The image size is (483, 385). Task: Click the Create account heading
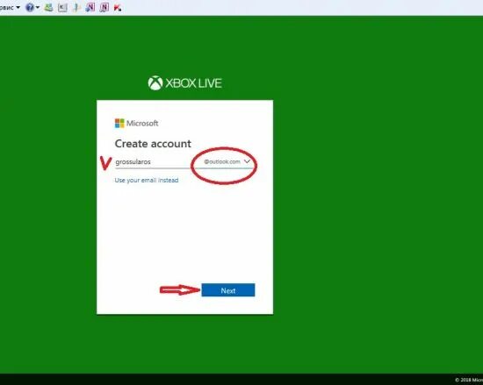[153, 144]
